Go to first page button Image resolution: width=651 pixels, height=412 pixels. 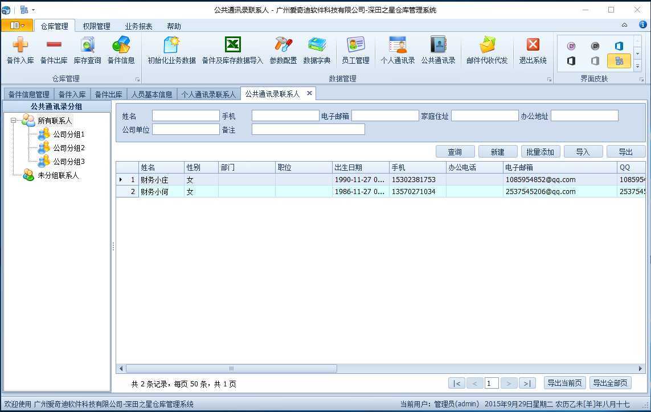(456, 384)
